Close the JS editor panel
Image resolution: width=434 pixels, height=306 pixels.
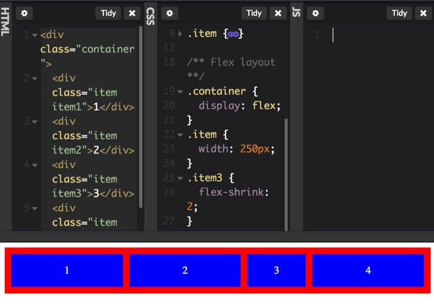coord(423,13)
